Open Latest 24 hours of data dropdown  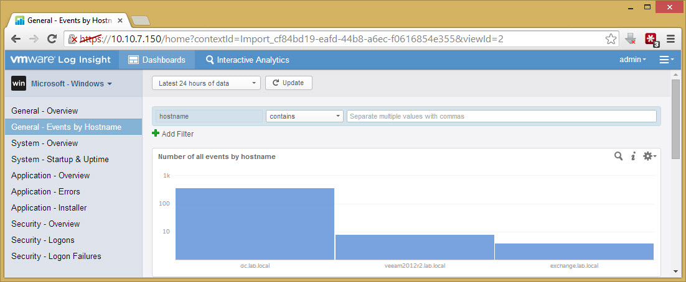(x=206, y=83)
